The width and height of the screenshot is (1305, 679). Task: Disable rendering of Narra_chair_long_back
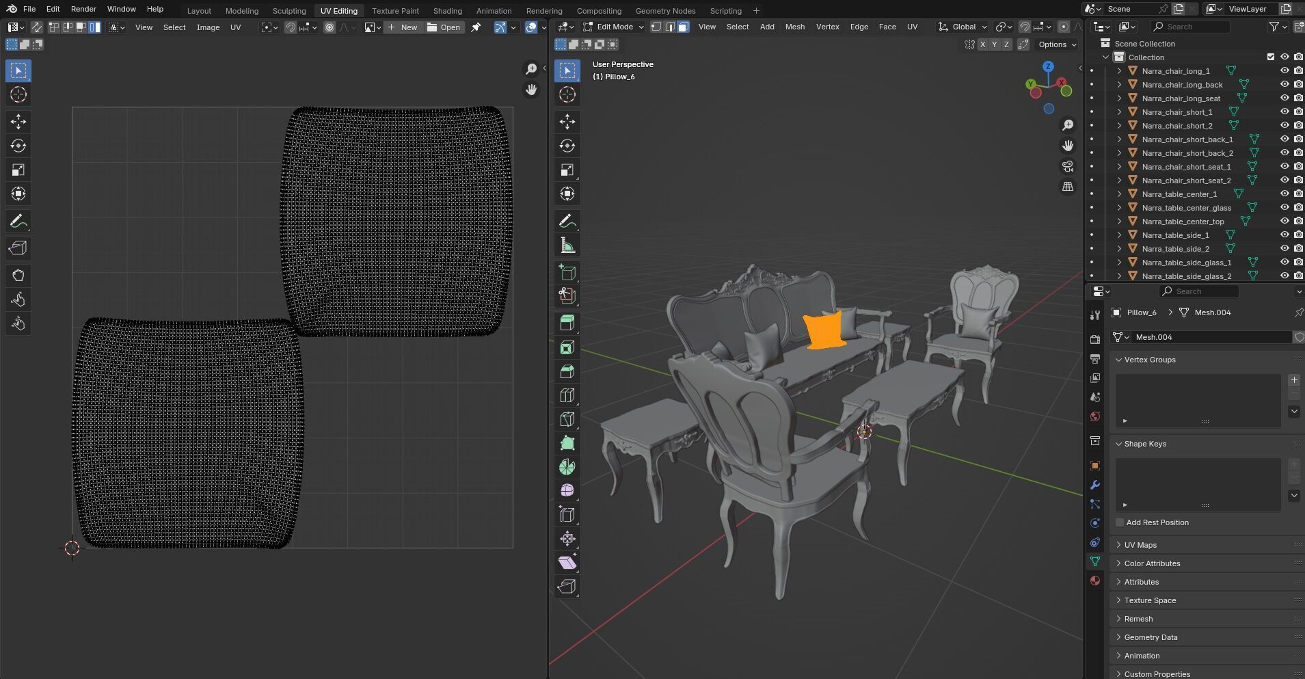click(1298, 84)
